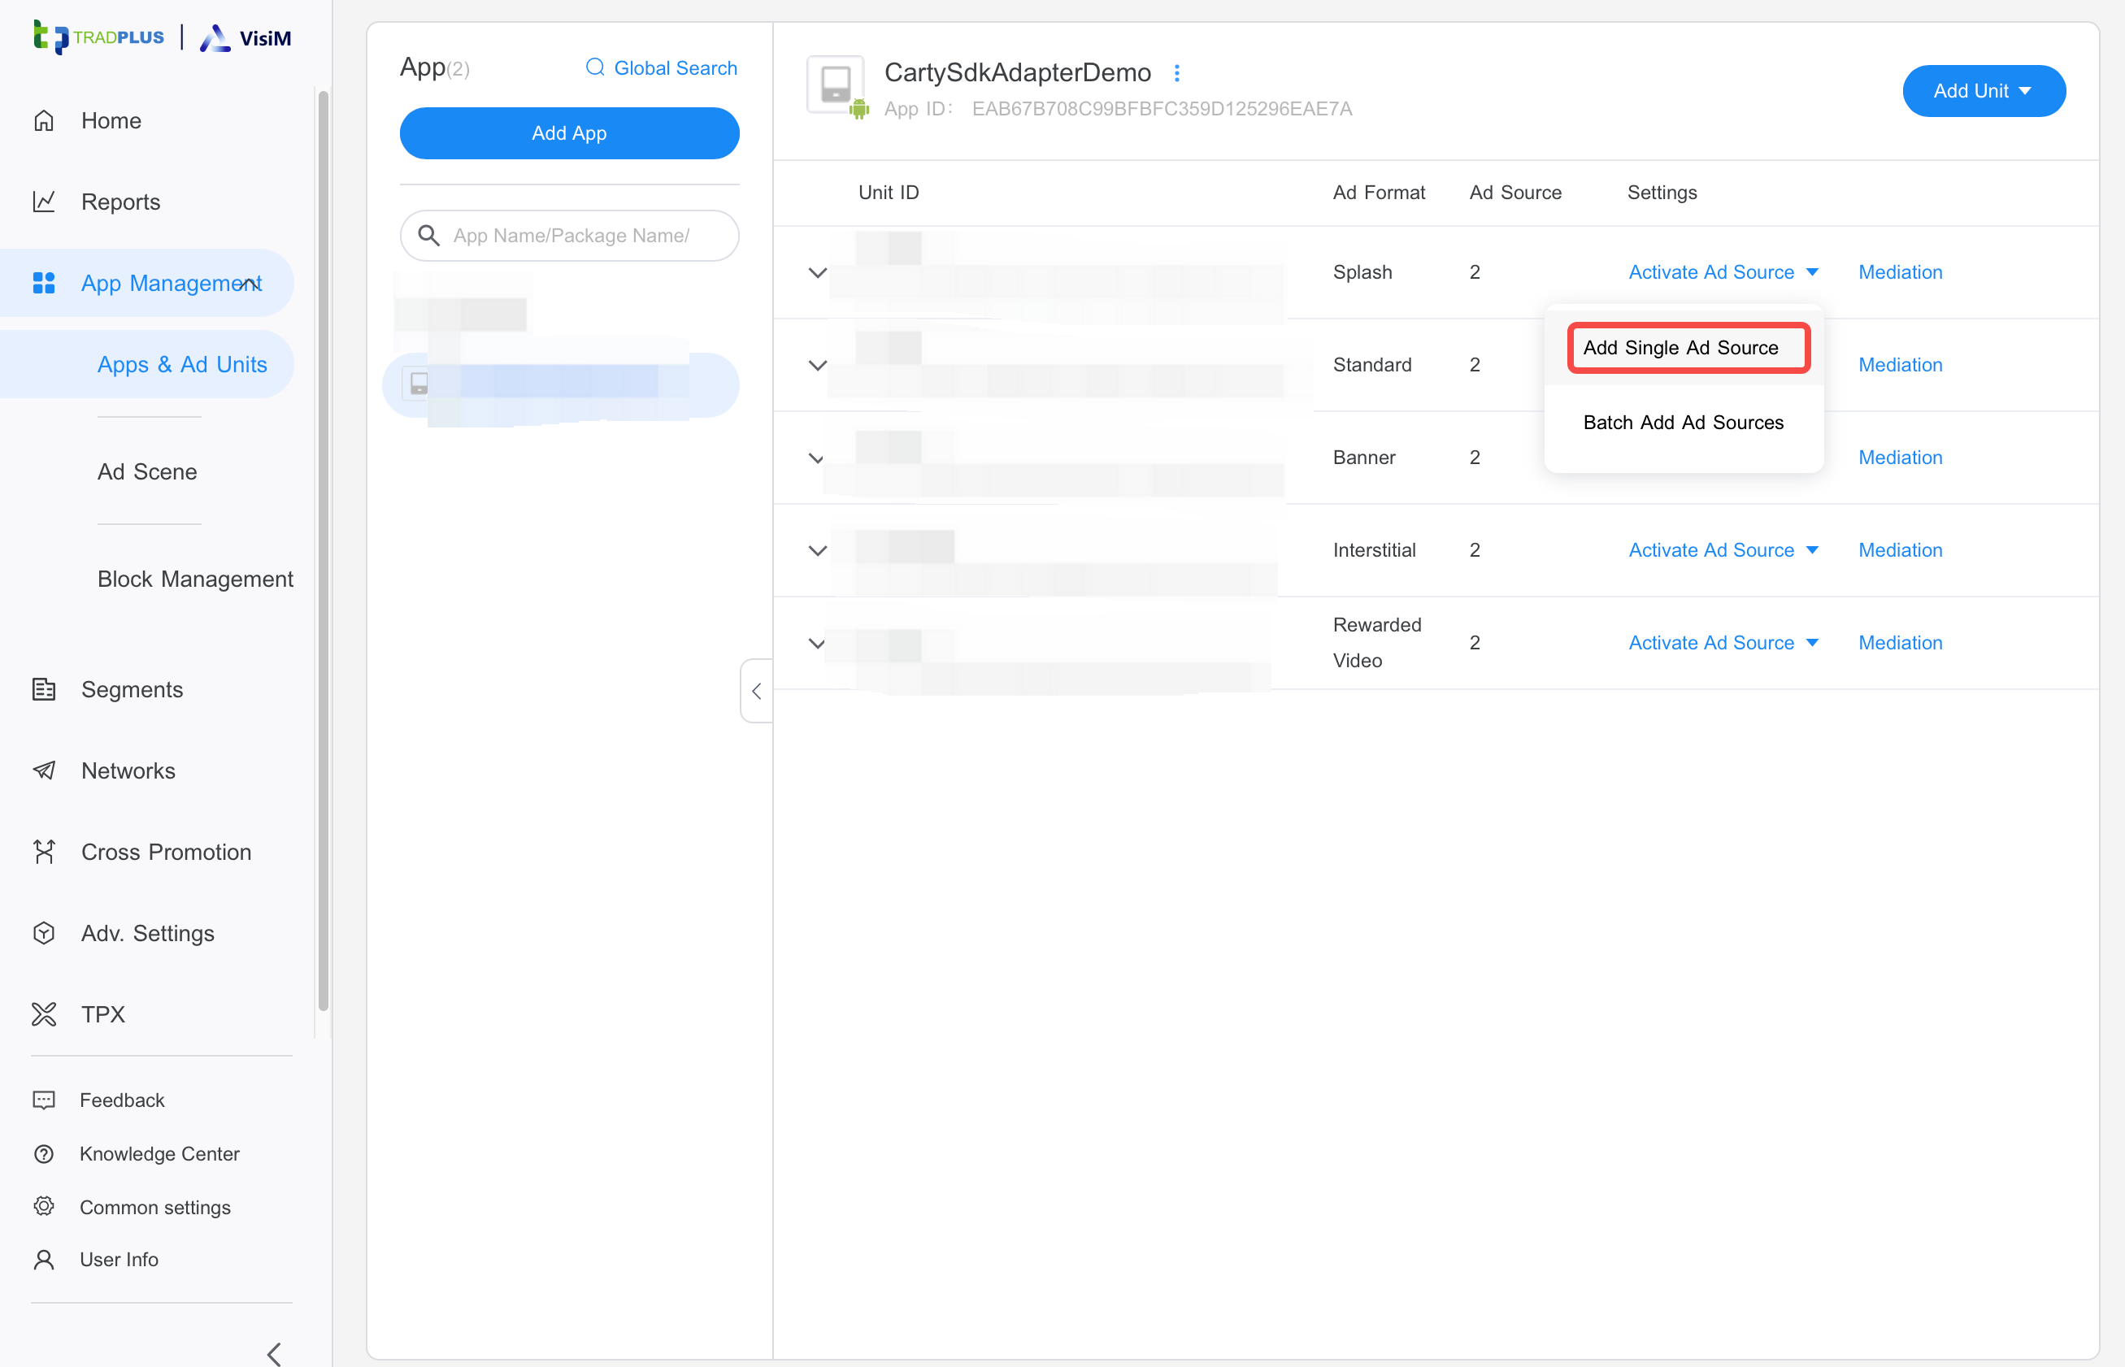Click the Reports chart icon
2125x1367 pixels.
tap(44, 202)
